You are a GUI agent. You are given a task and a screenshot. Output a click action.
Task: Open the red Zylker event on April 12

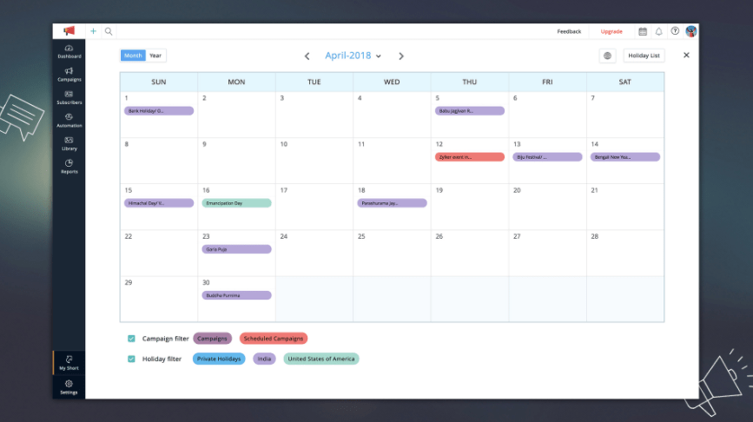point(470,157)
